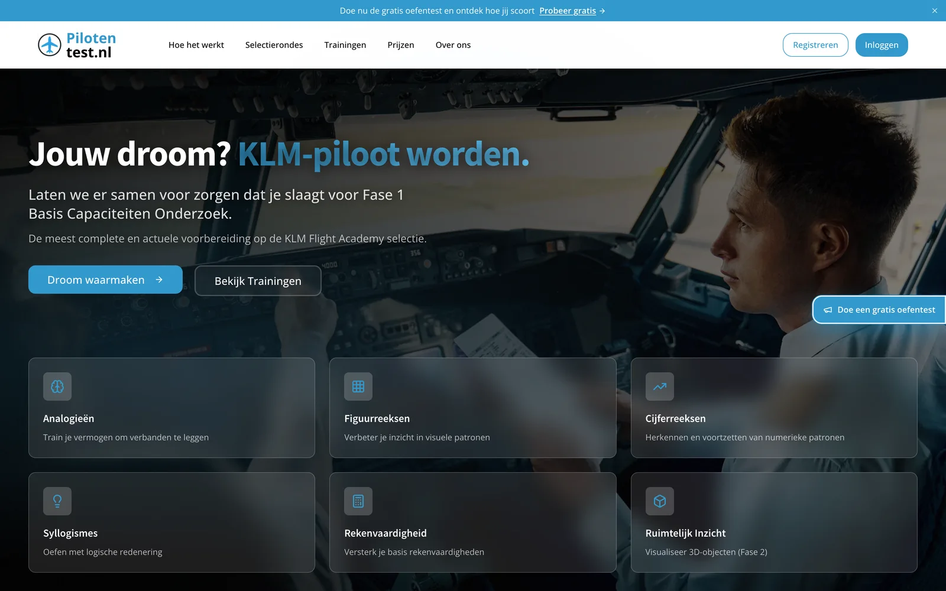
Task: Click the lightbulb icon on Syllogismes card
Action: (x=57, y=501)
